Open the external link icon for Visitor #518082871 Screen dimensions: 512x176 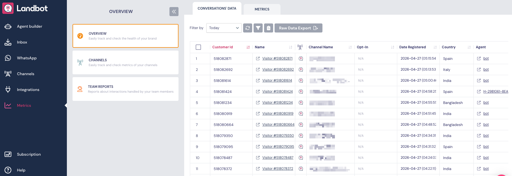[258, 58]
